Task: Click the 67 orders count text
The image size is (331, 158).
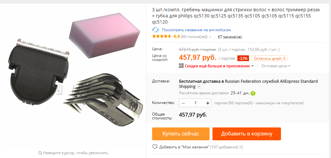Action: pyautogui.click(x=230, y=37)
